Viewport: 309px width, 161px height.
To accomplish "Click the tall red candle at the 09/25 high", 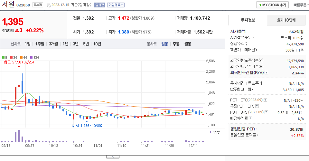I will tap(19, 79).
